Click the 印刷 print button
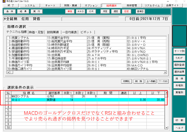The width and height of the screenshot is (187, 132). [179, 120]
